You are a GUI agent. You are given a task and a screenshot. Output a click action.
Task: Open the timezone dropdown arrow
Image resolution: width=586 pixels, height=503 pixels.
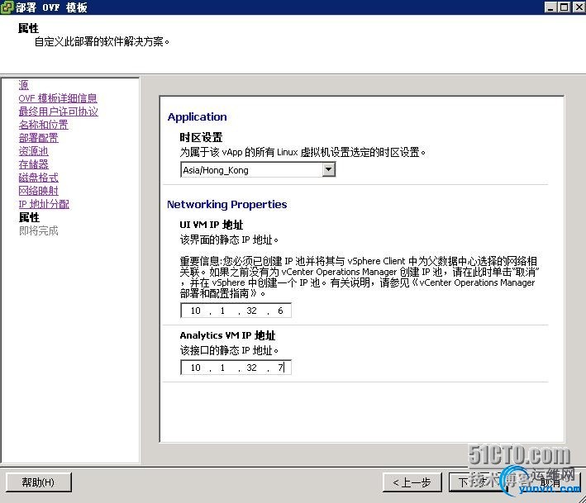pyautogui.click(x=328, y=169)
